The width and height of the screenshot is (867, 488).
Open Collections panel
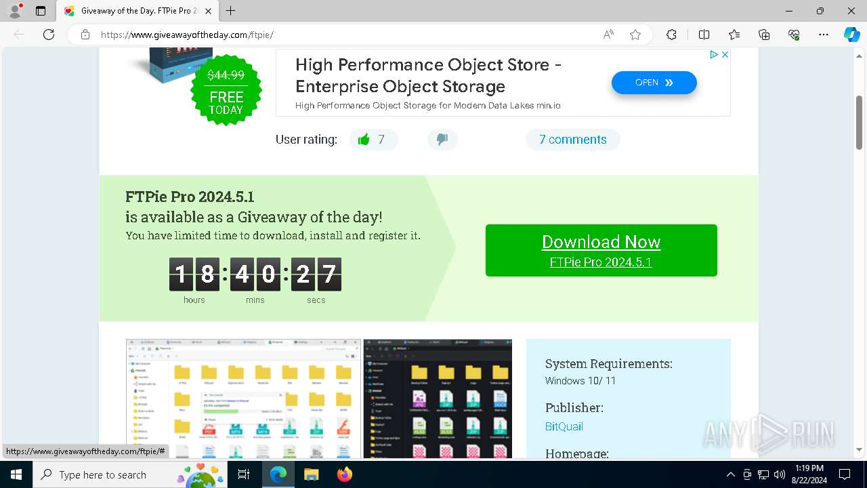click(764, 35)
